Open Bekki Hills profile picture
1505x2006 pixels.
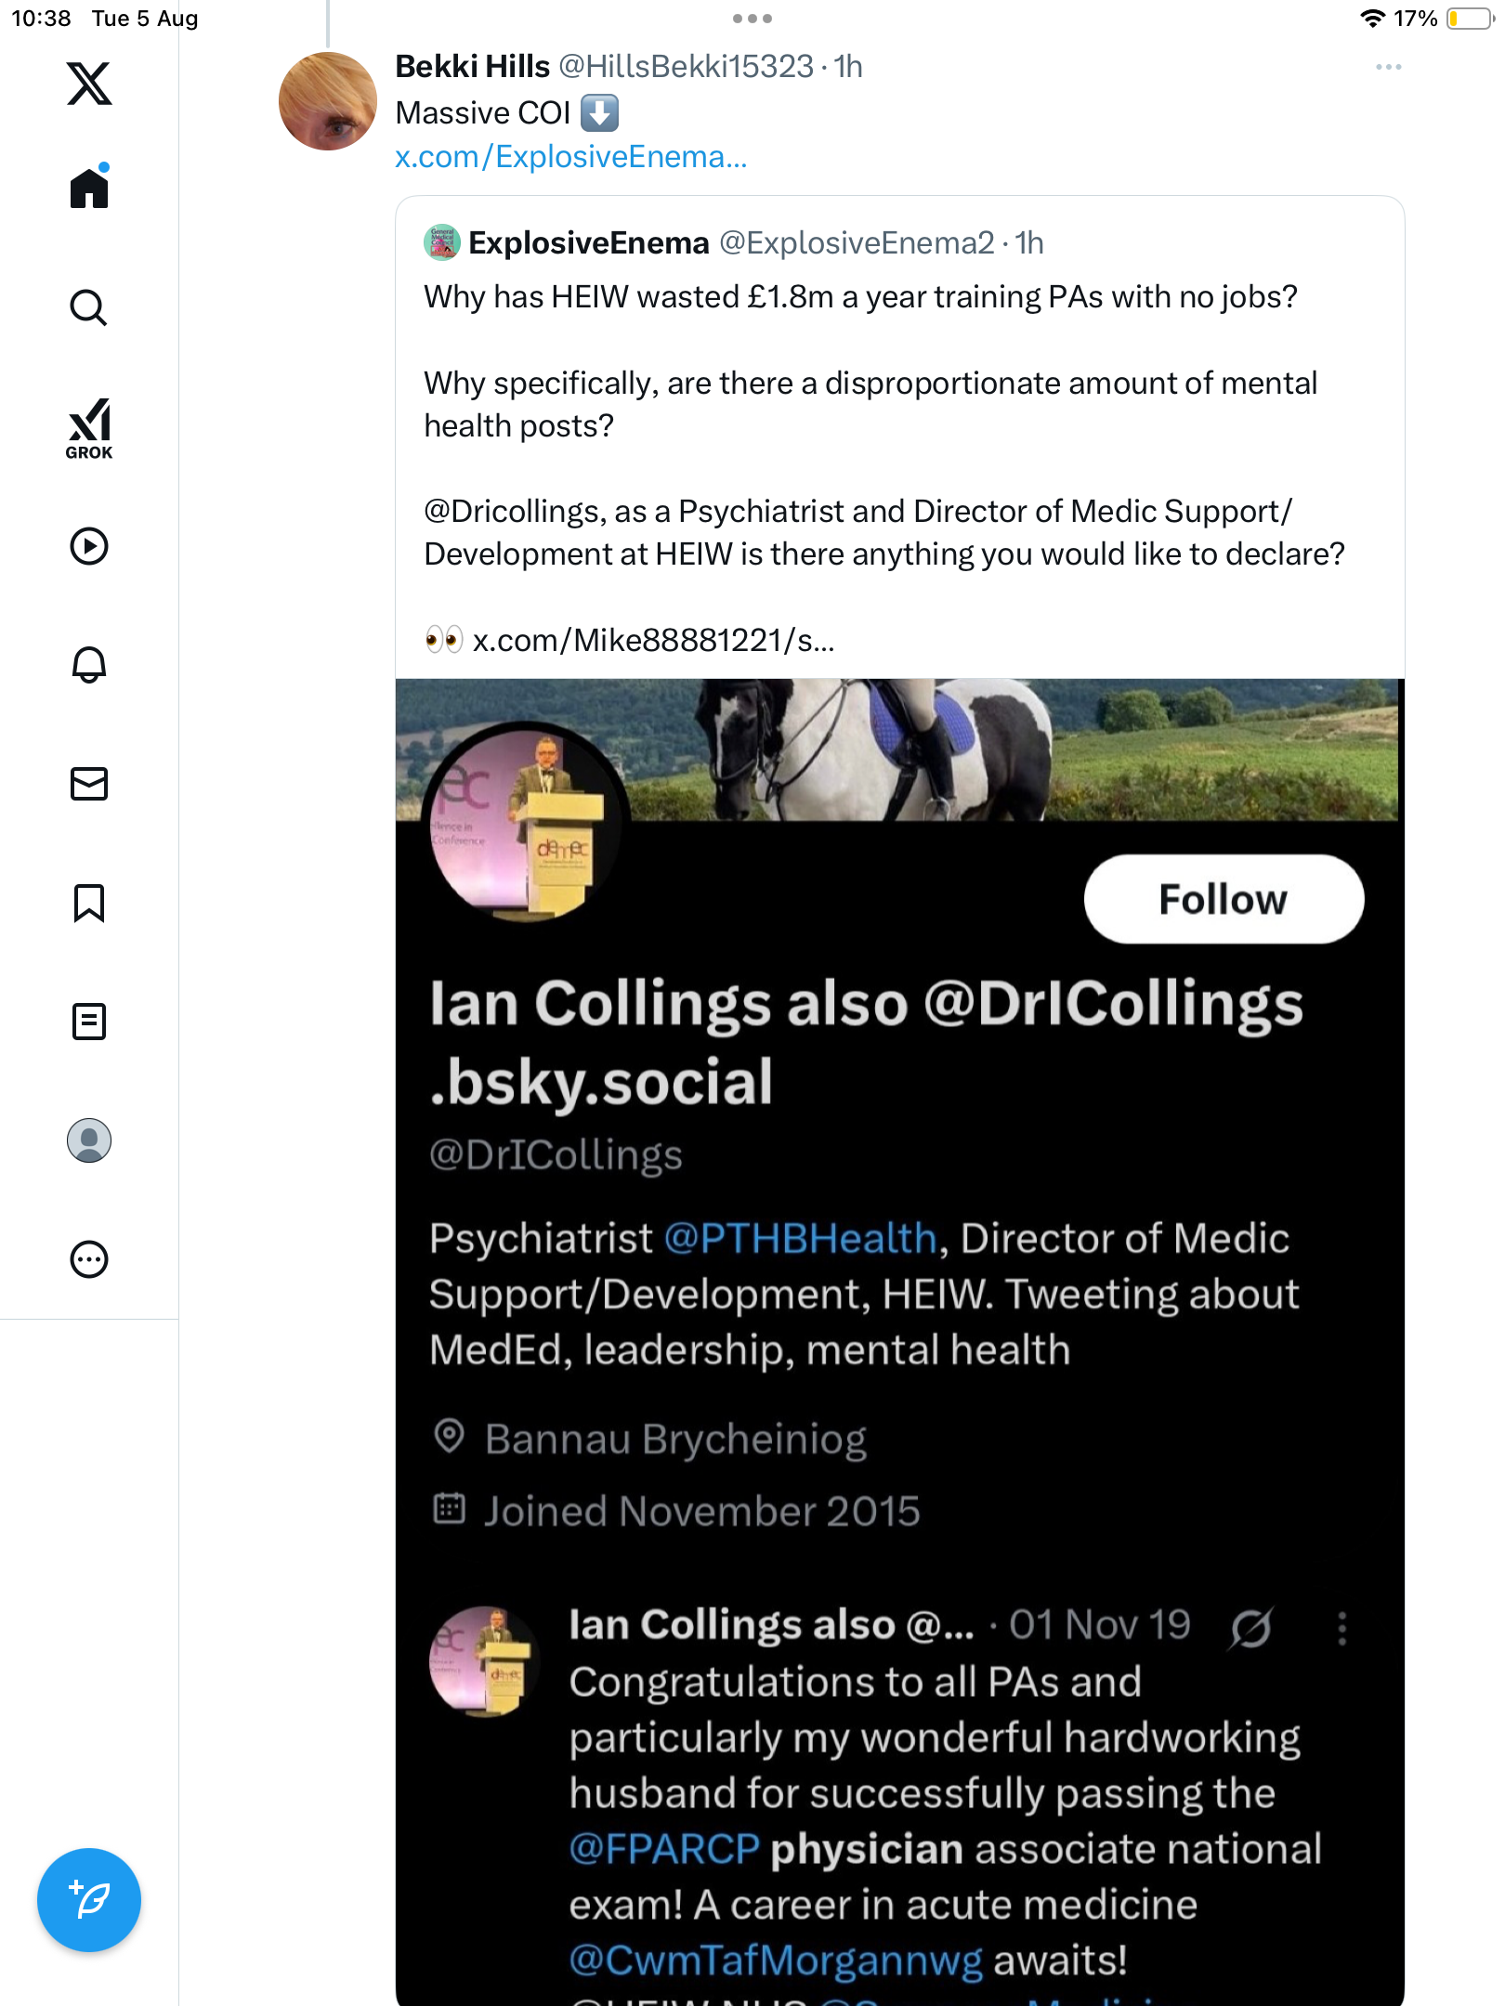tap(328, 101)
